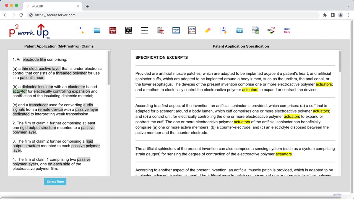
Task: Open the browser profile avatar
Action: pyautogui.click(x=341, y=15)
